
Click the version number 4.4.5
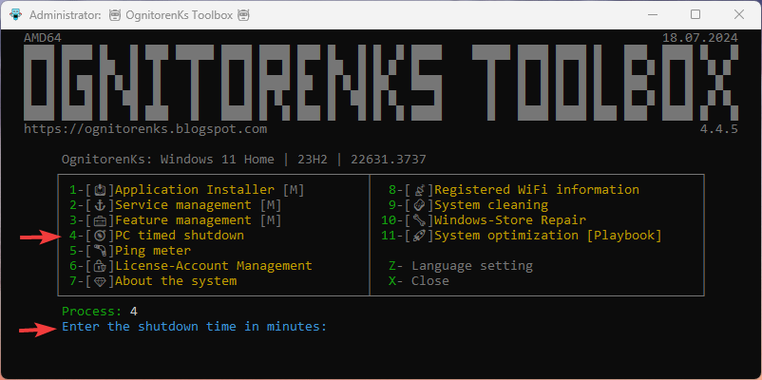click(x=718, y=129)
